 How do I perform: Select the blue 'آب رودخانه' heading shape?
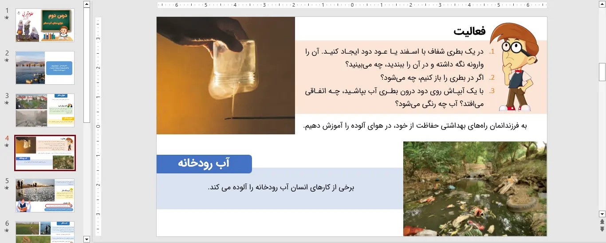coord(204,164)
